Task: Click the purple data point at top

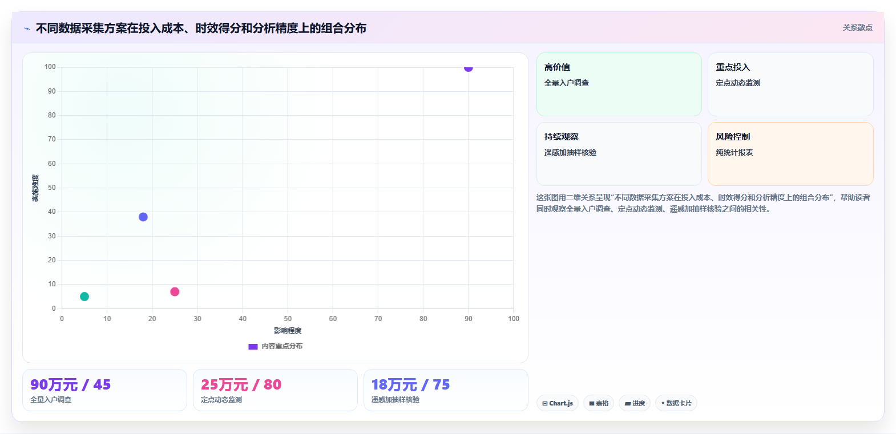Action: tap(468, 68)
